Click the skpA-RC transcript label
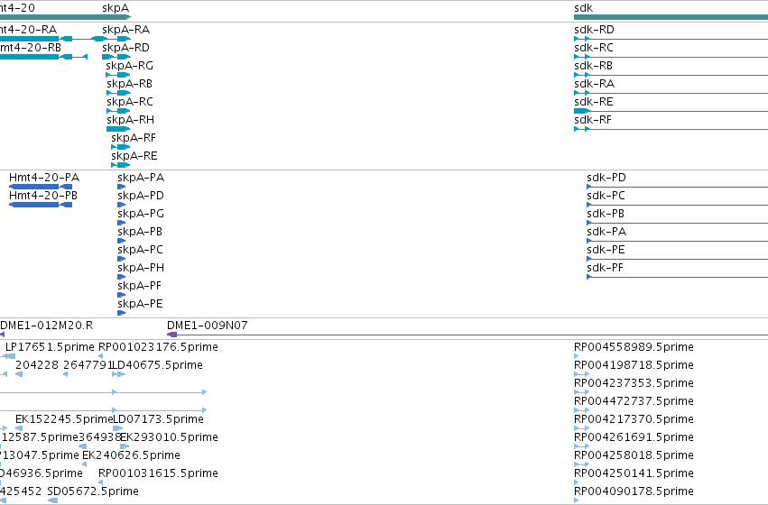This screenshot has height=505, width=768. (x=130, y=102)
